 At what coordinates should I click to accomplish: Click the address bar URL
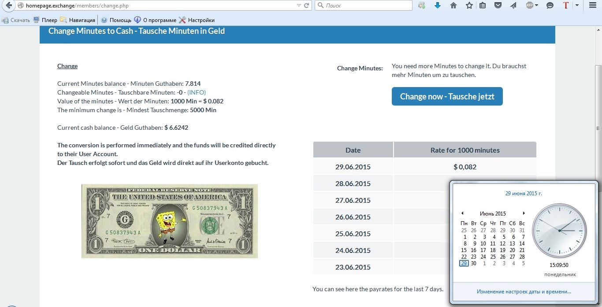coord(78,6)
